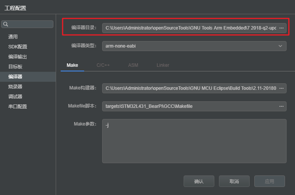Click the Make构建器 label text
Image resolution: width=295 pixels, height=195 pixels.
(x=83, y=88)
